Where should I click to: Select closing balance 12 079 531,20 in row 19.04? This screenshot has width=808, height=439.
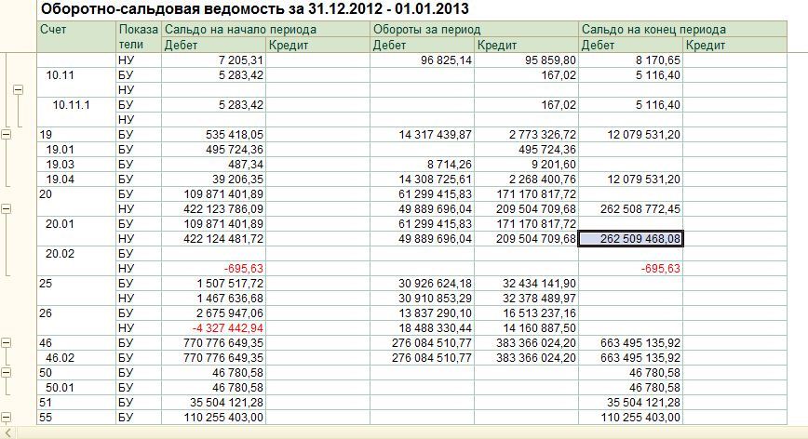point(643,180)
